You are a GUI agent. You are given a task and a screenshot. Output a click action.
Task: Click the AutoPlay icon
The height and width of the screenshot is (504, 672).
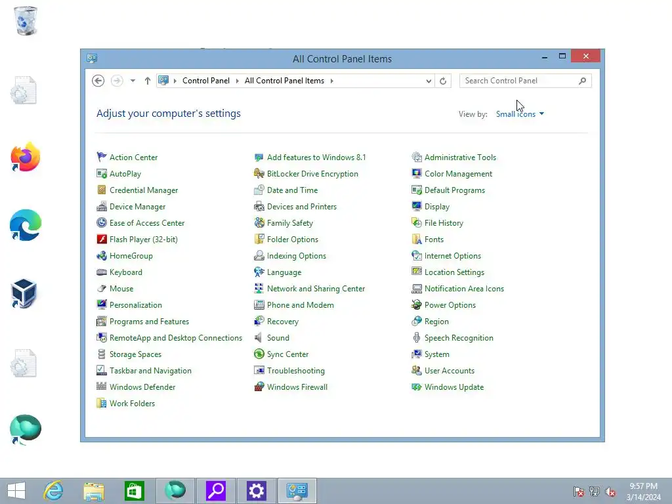click(x=102, y=173)
